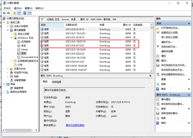Collapse the 事件查看器 tree node
The height and width of the screenshot is (138, 193).
click(8, 30)
